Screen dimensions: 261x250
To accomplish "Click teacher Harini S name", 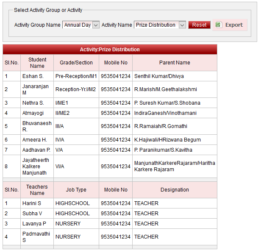I will [32, 203].
